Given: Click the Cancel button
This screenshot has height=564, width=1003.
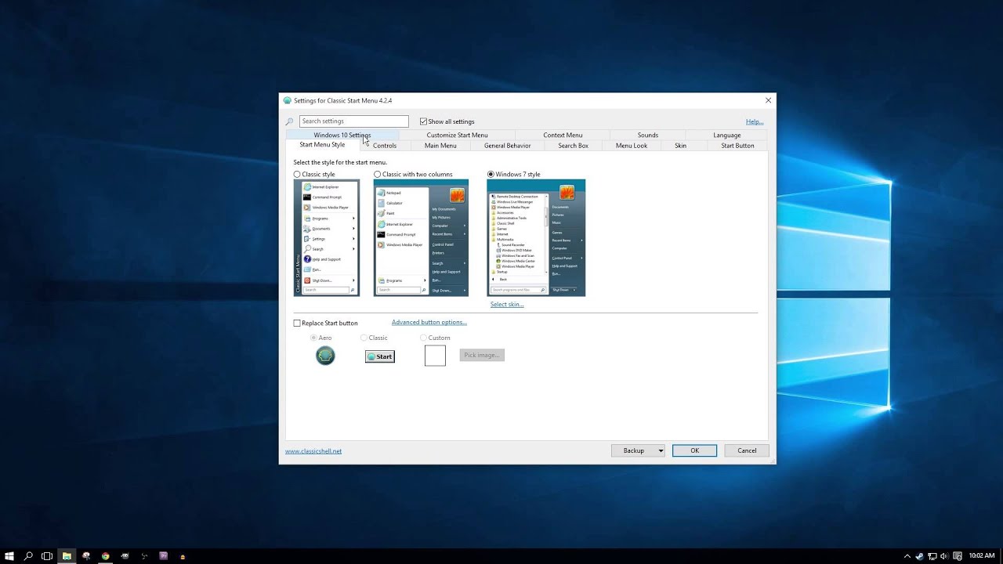Looking at the screenshot, I should [x=747, y=450].
